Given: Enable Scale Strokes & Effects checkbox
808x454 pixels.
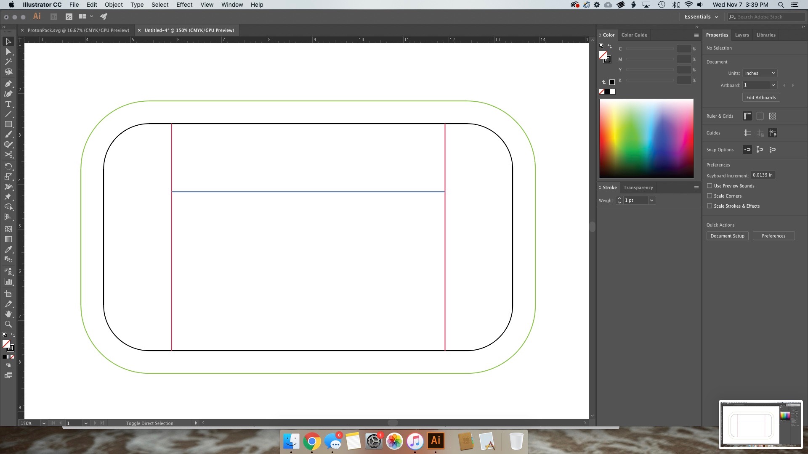Looking at the screenshot, I should click(x=710, y=206).
